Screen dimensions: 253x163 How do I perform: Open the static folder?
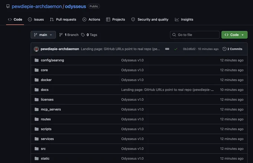(x=45, y=159)
